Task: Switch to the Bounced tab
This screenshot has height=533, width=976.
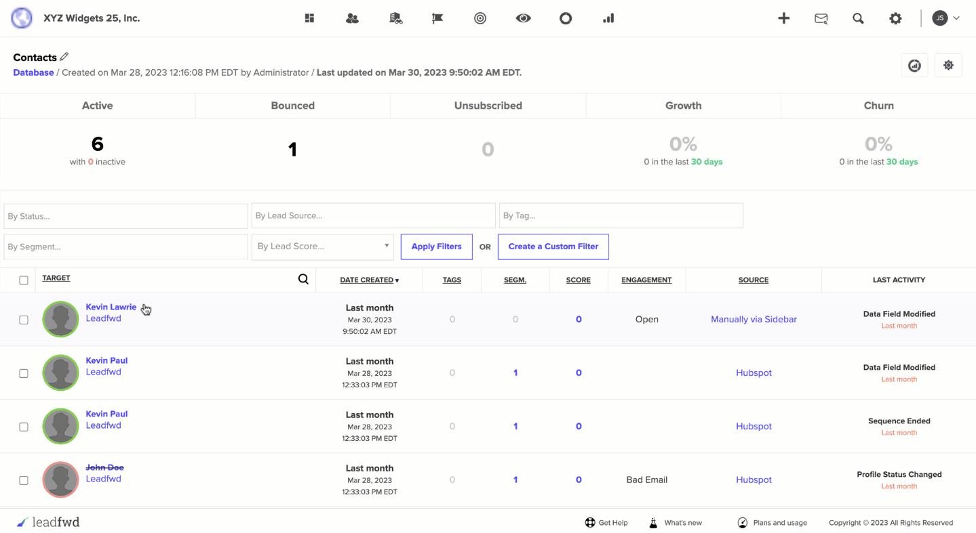Action: [292, 106]
